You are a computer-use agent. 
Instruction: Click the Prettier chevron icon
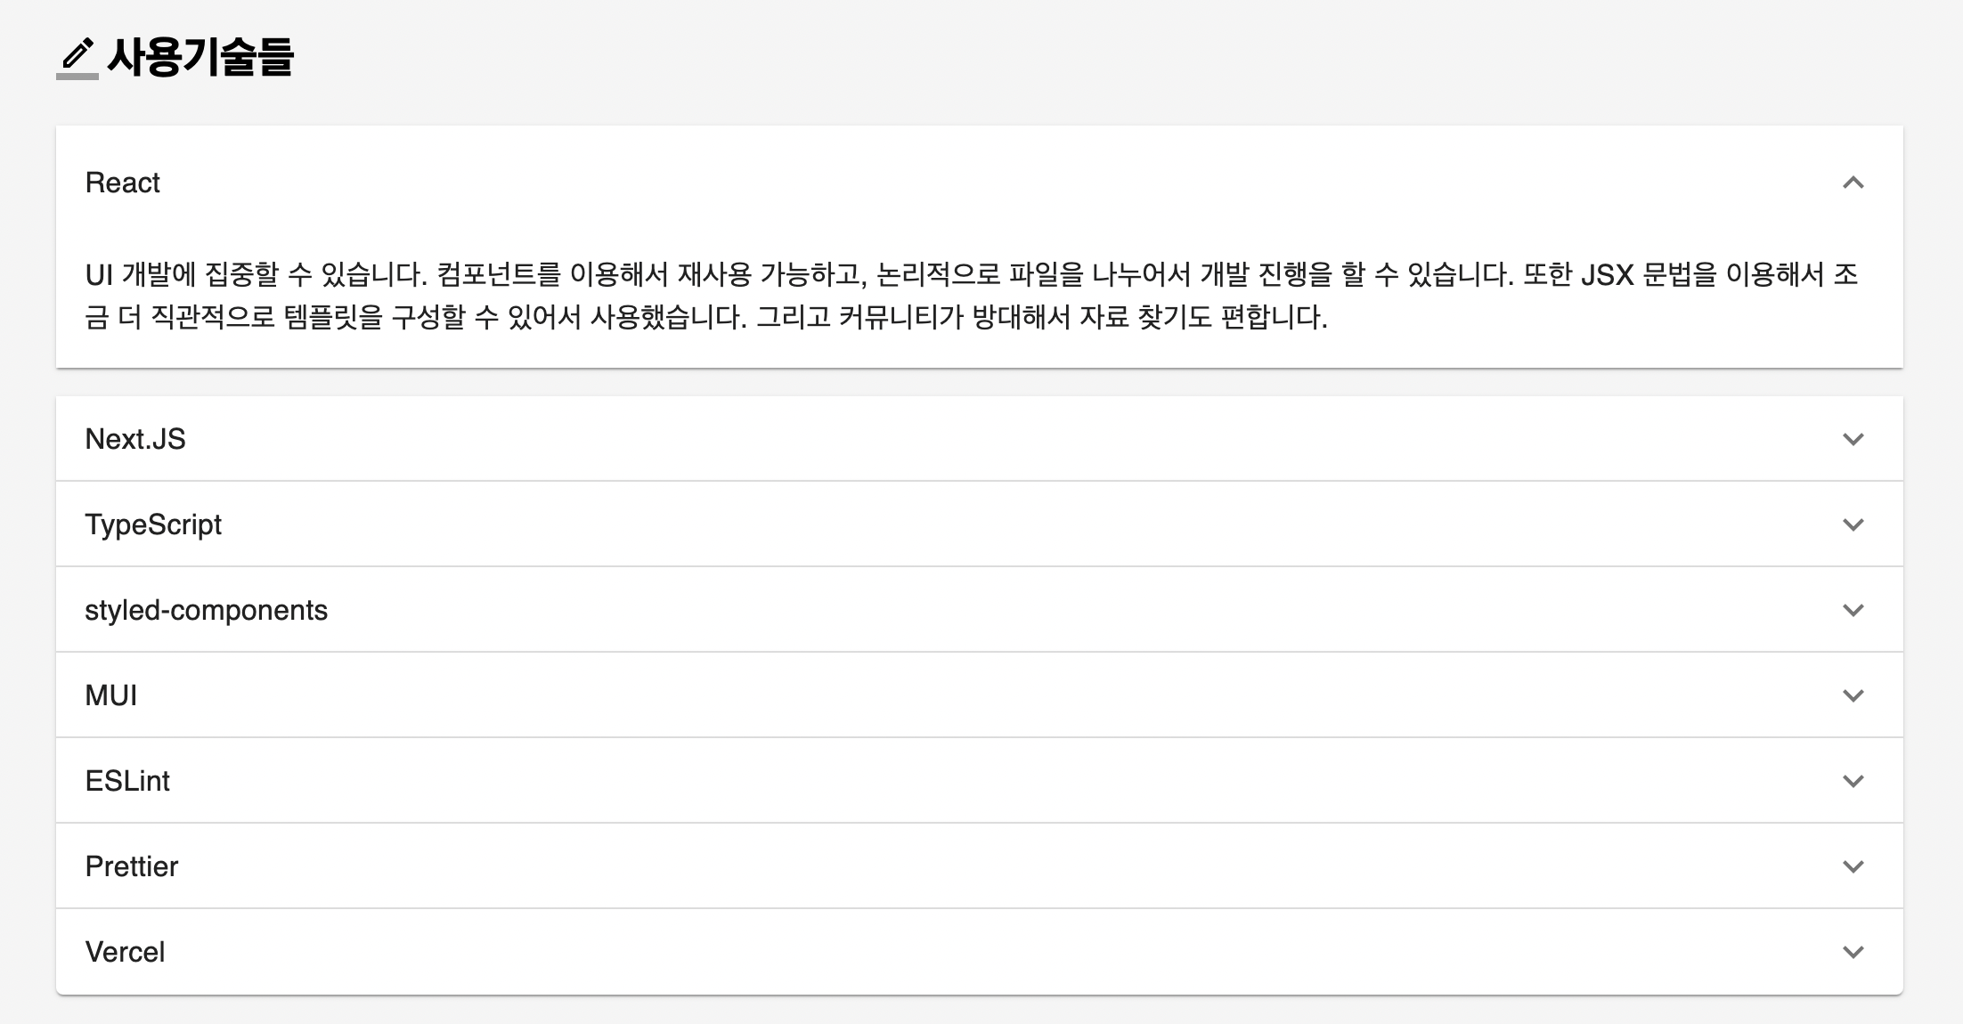point(1853,866)
